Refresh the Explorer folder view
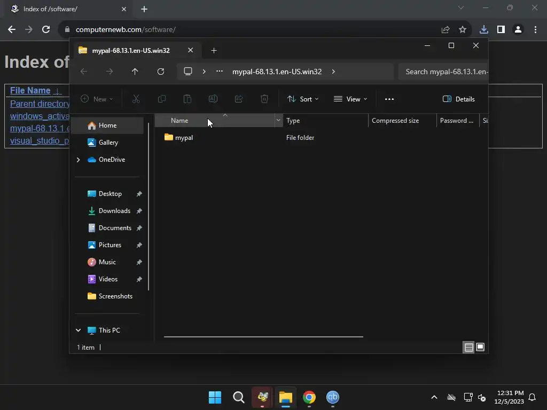The image size is (547, 410). [x=160, y=72]
